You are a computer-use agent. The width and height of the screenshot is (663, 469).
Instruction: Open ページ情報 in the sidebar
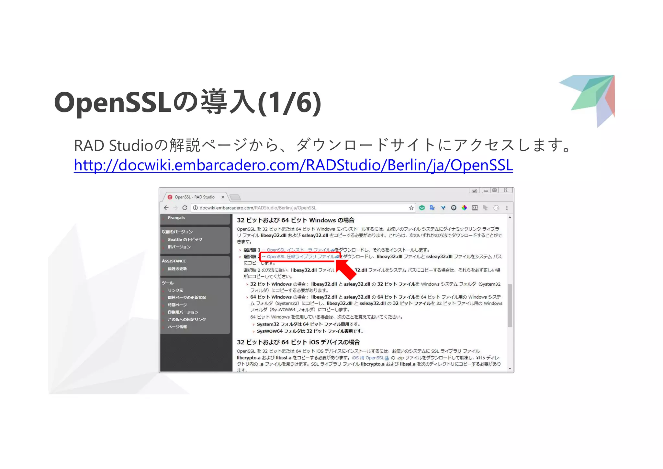pos(177,327)
